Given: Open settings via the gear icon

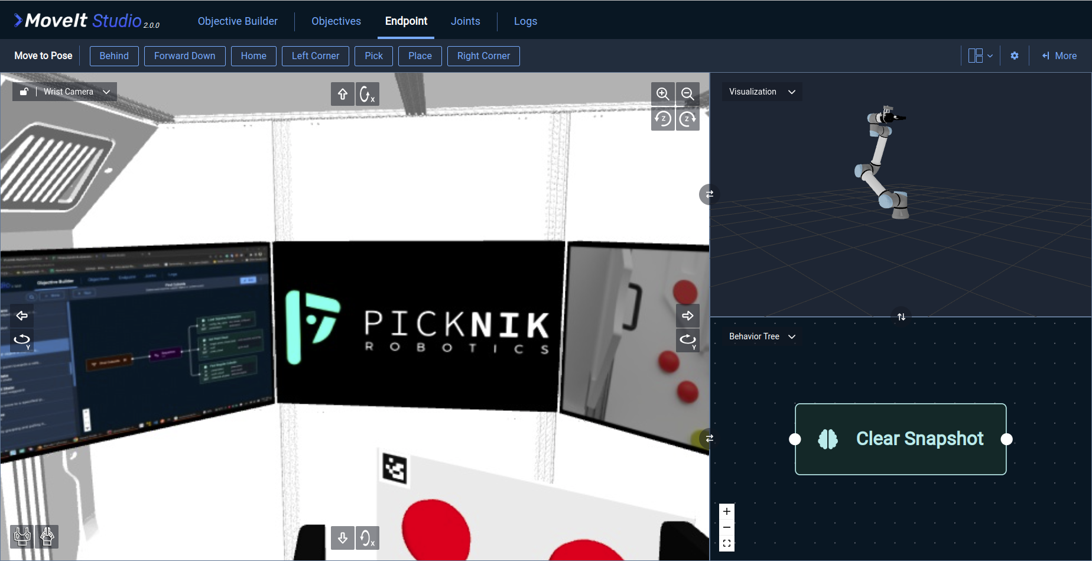Looking at the screenshot, I should click(x=1015, y=56).
